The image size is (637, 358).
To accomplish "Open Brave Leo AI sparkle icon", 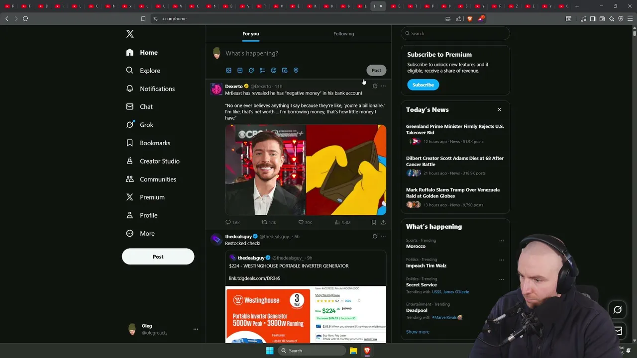I will point(611,18).
